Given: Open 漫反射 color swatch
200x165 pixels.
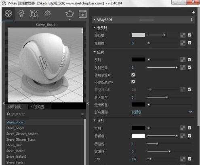Looking at the screenshot, I should click(138, 35).
